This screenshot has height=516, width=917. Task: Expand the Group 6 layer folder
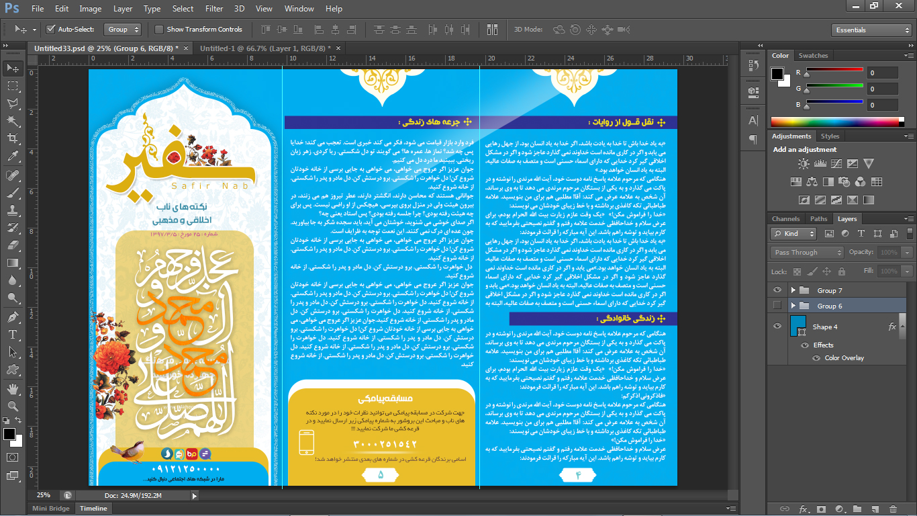[793, 306]
